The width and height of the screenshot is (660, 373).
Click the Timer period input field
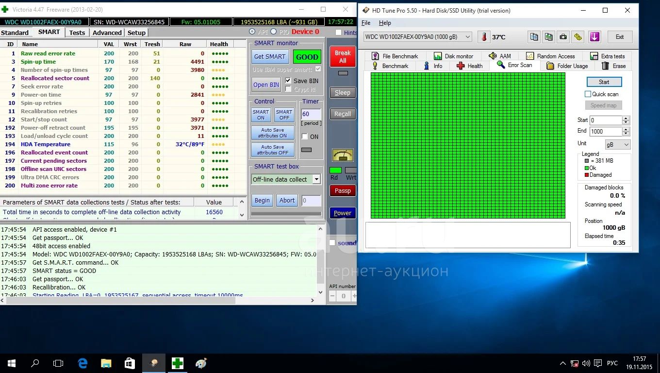pos(311,114)
